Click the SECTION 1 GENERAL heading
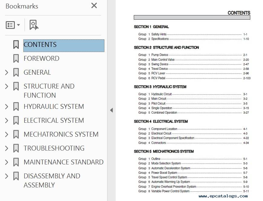Viewport: 263px width, 201px height. (151, 27)
